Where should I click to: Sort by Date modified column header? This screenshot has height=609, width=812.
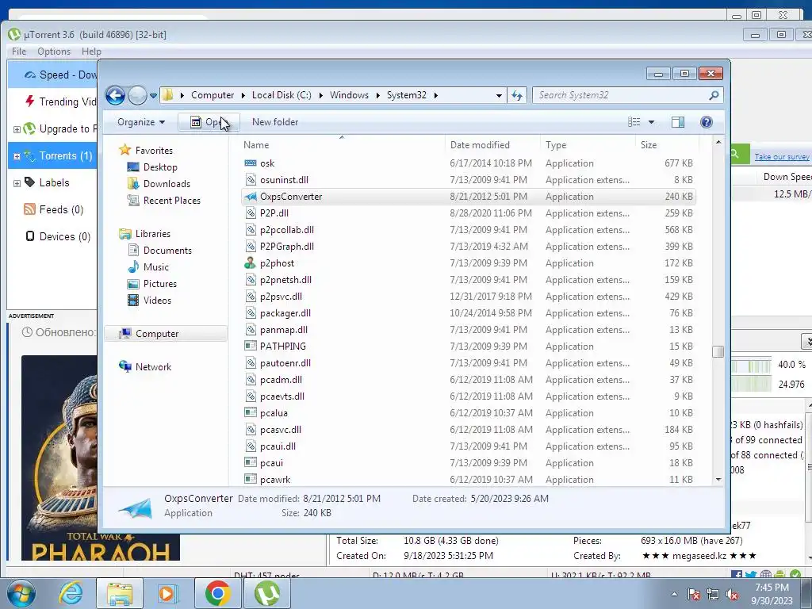[x=480, y=145]
